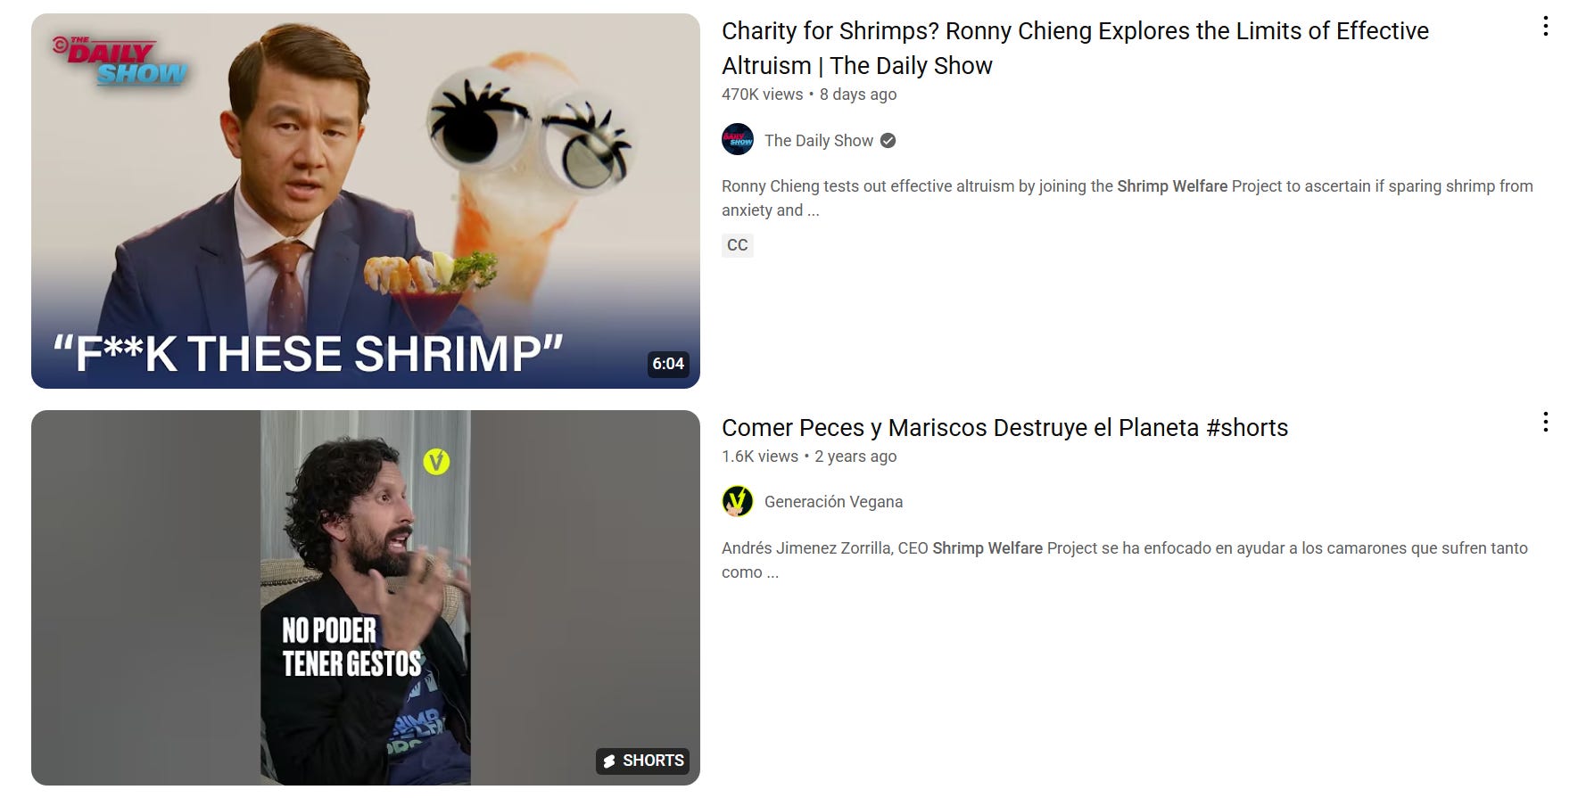Click the CC closed captions badge

pyautogui.click(x=738, y=245)
